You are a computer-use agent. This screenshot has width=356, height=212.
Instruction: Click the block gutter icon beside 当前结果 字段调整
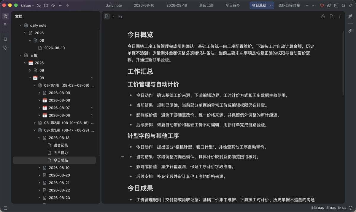click(x=123, y=157)
